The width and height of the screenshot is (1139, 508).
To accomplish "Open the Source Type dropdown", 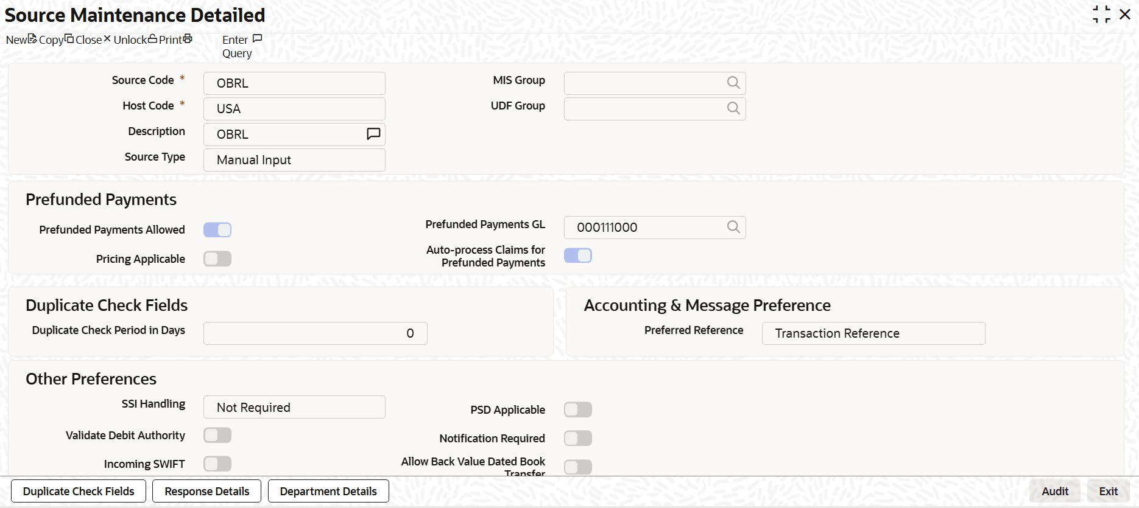I will [x=294, y=160].
